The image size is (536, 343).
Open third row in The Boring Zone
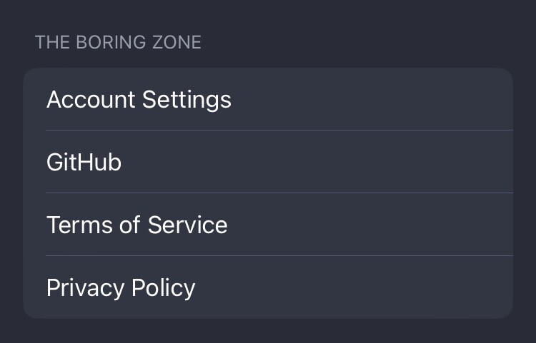(268, 225)
